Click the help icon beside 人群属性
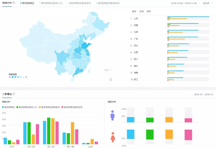Viewport: 216px width, 149px height. 14,94
